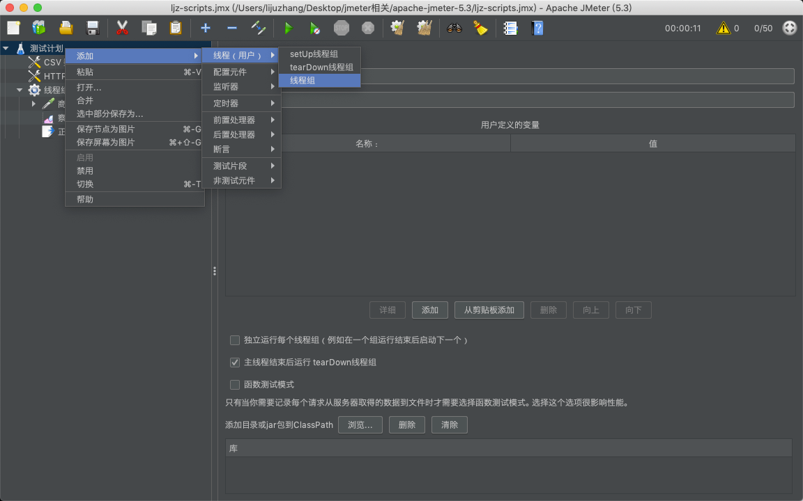803x501 pixels.
Task: Open Search with the binoculars icon
Action: [x=454, y=28]
